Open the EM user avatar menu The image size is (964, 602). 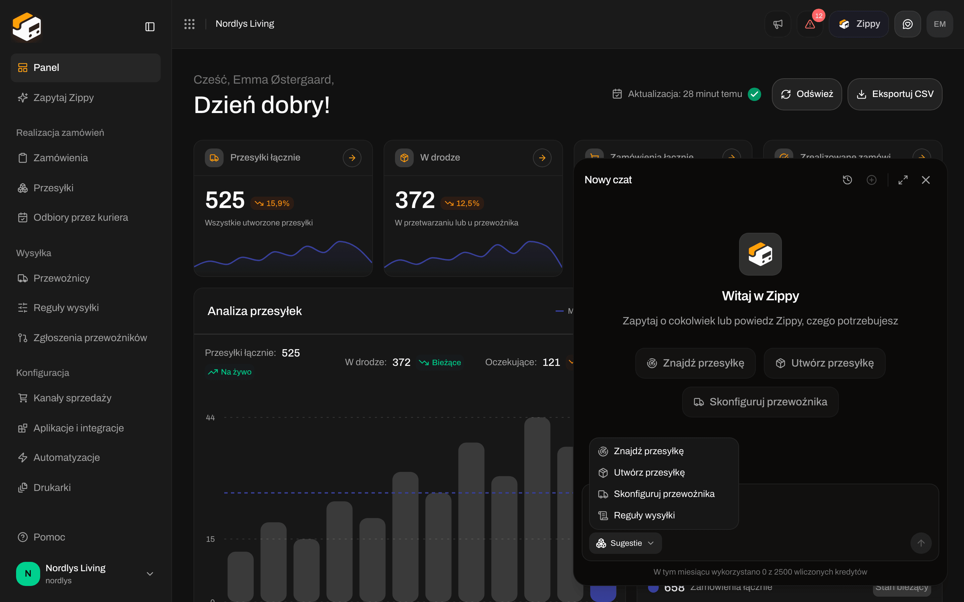point(940,24)
